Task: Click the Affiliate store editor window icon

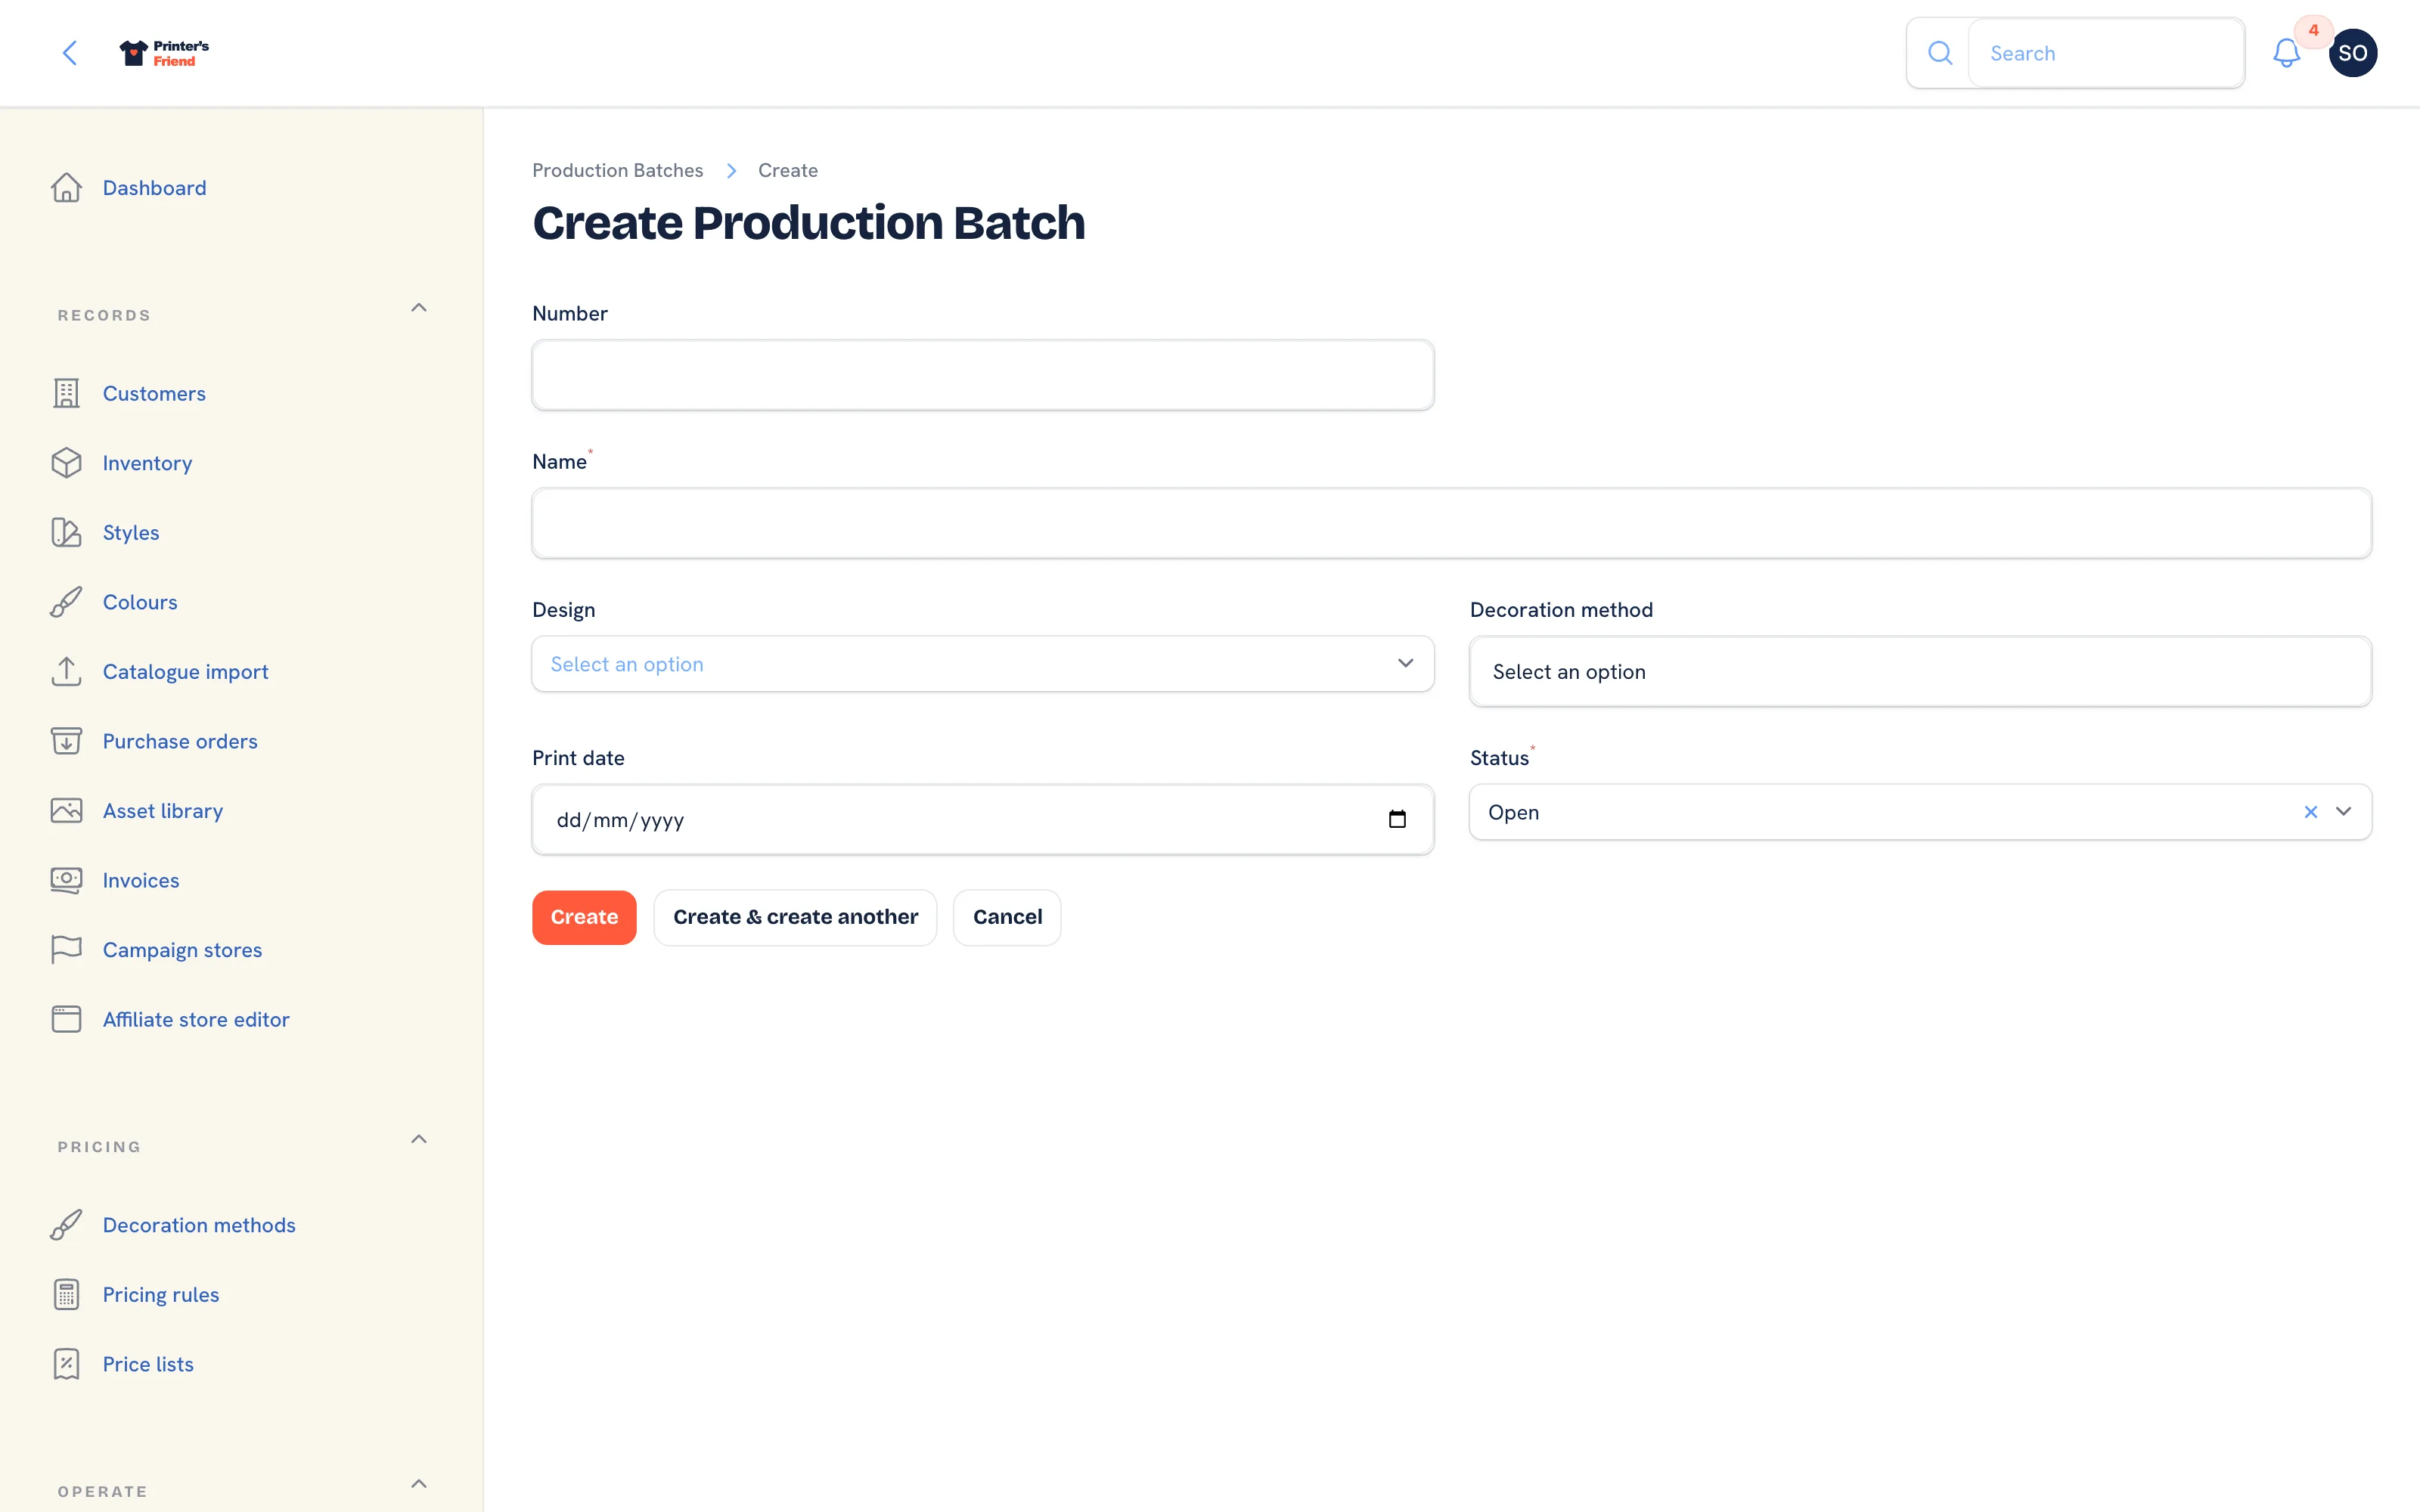Action: [66, 1019]
